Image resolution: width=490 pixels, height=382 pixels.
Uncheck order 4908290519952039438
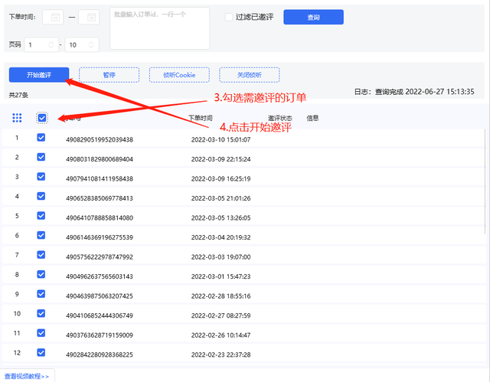[x=41, y=138]
